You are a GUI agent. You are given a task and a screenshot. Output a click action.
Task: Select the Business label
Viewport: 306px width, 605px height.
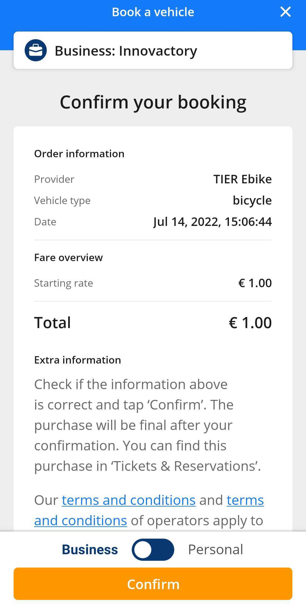90,550
